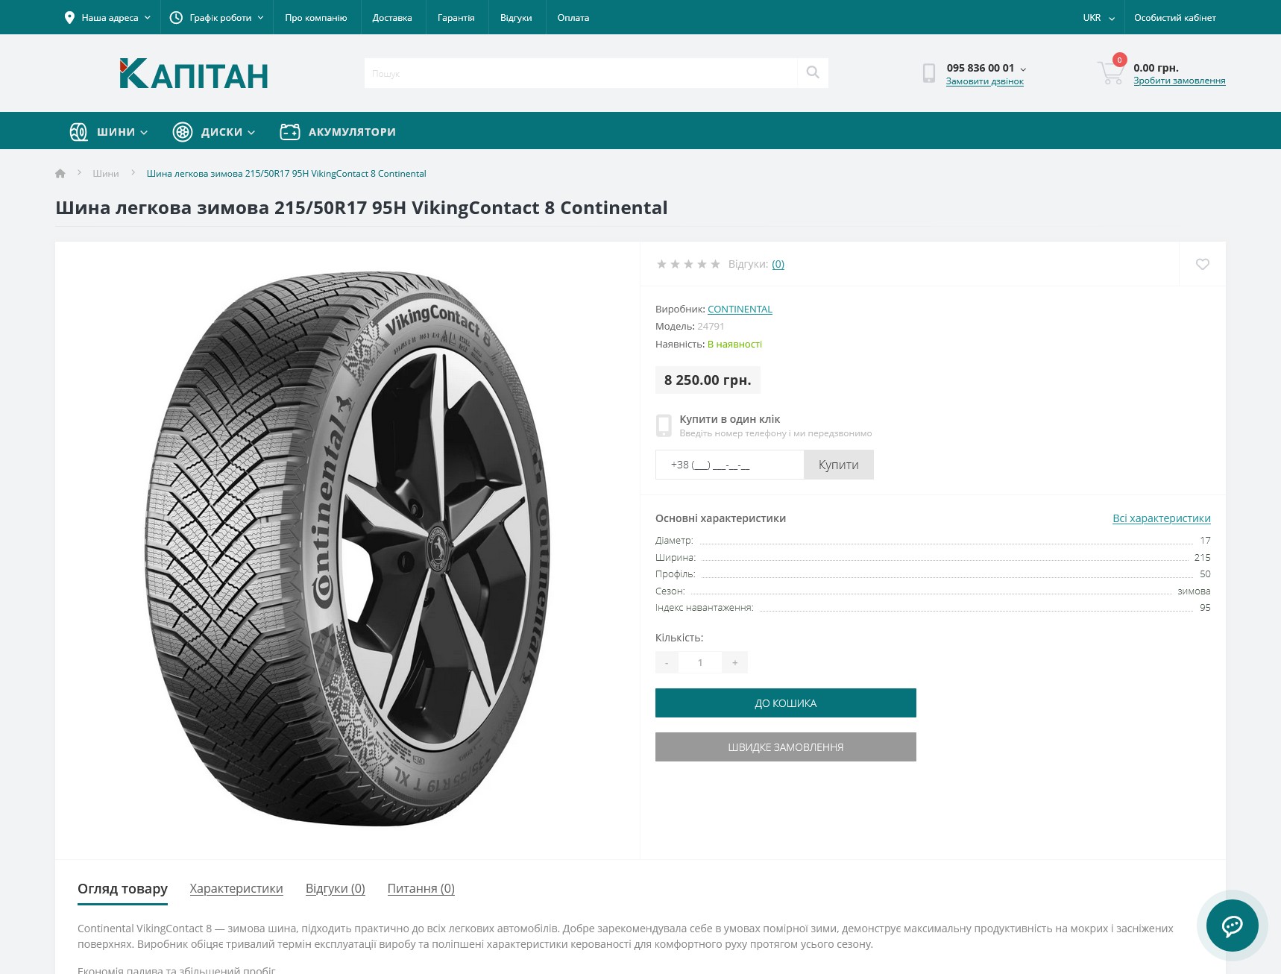This screenshot has width=1281, height=974.
Task: Click the 8 250.00 грн. price
Action: click(x=708, y=380)
